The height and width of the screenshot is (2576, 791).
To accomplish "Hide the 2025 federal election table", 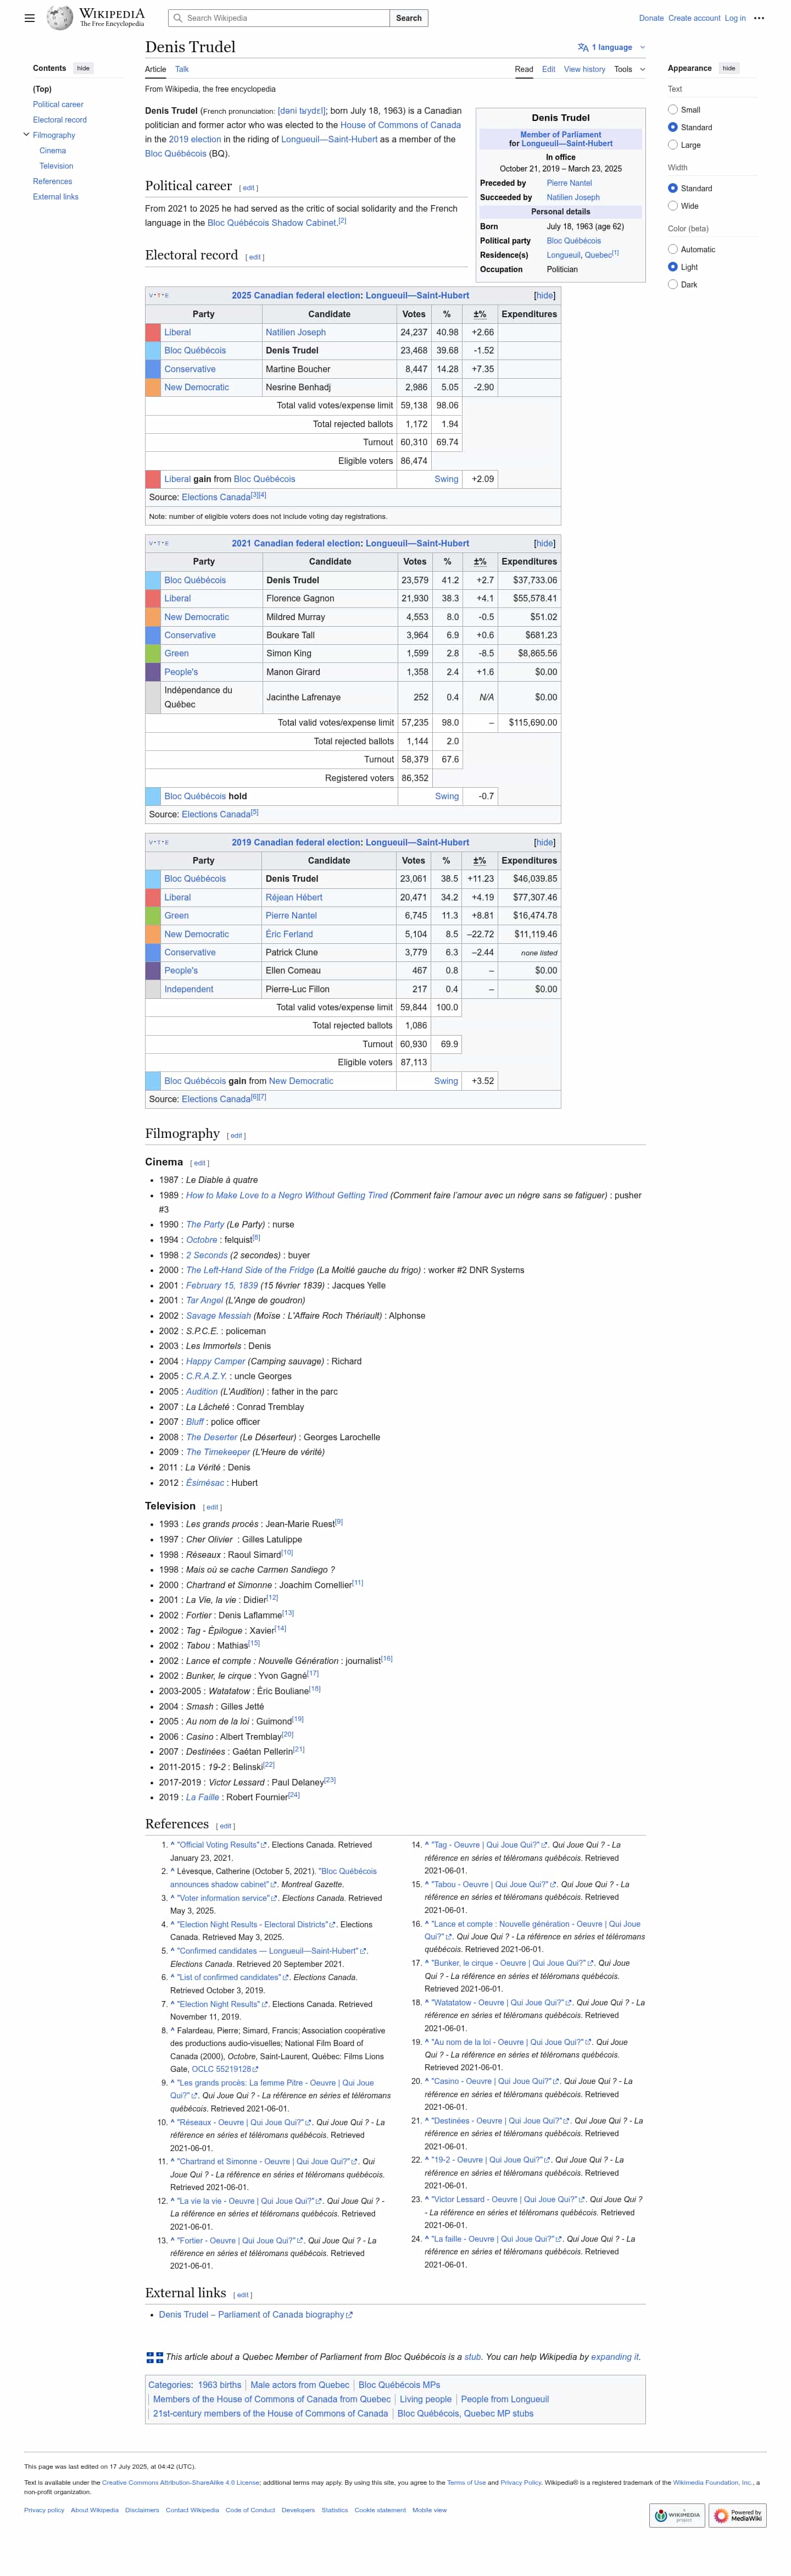I will (544, 296).
